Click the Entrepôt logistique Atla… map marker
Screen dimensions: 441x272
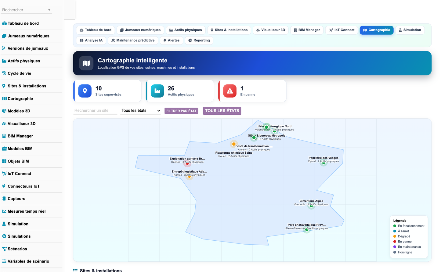click(189, 176)
